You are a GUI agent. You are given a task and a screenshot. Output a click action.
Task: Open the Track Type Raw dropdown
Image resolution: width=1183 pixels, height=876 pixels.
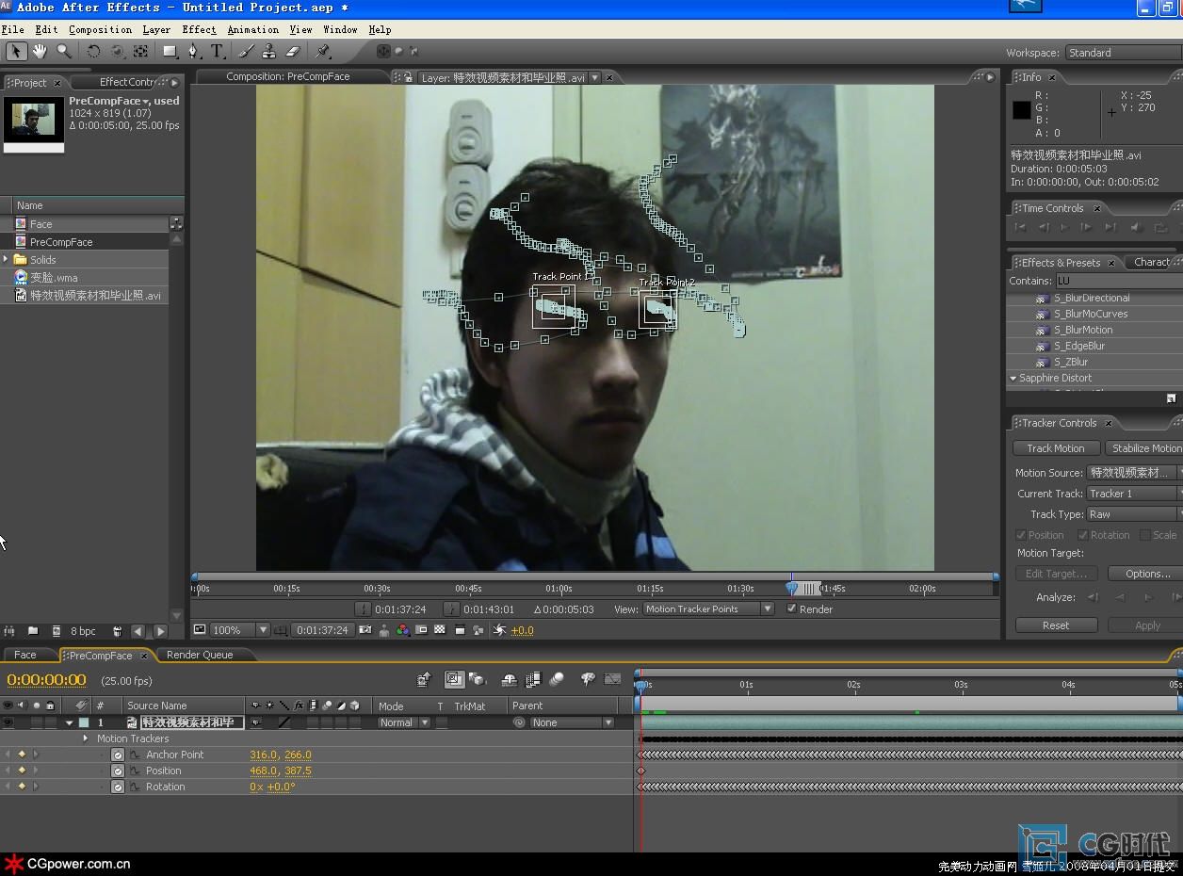(1134, 514)
